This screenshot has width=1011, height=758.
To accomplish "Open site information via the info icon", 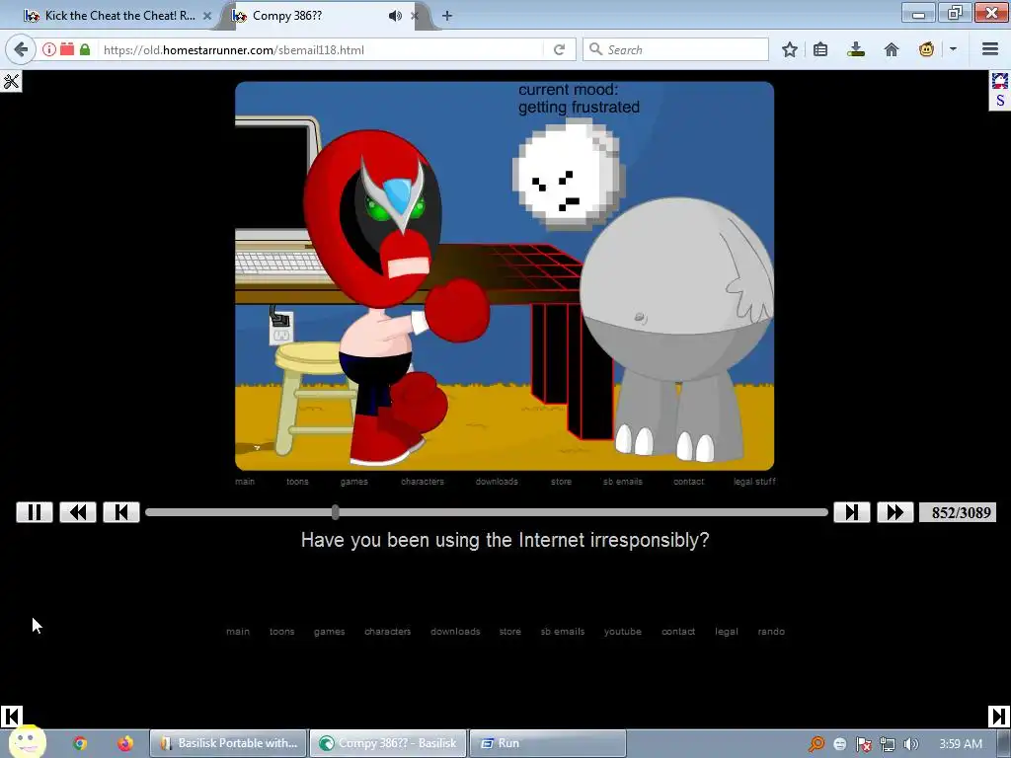I will 49,49.
